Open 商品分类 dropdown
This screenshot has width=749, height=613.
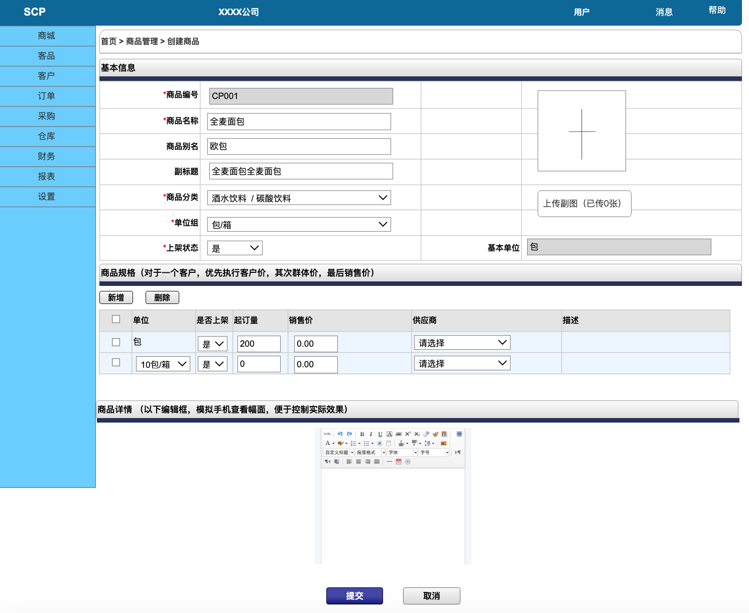point(299,198)
